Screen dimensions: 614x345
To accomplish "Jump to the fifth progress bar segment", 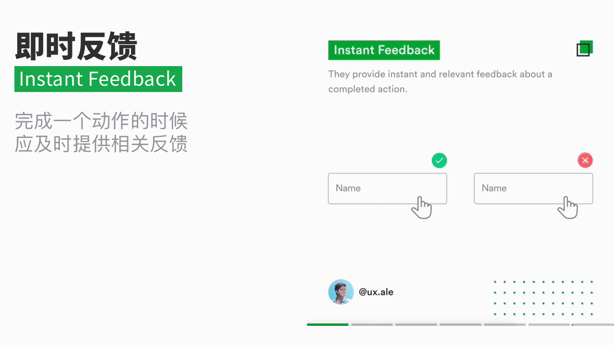I will (505, 324).
